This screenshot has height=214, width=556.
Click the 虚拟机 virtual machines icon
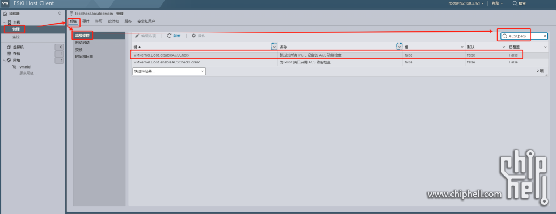click(9, 46)
